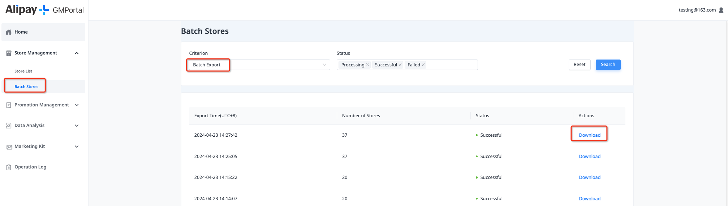Remove the Successful status filter tag
This screenshot has width=728, height=206.
[x=400, y=65]
